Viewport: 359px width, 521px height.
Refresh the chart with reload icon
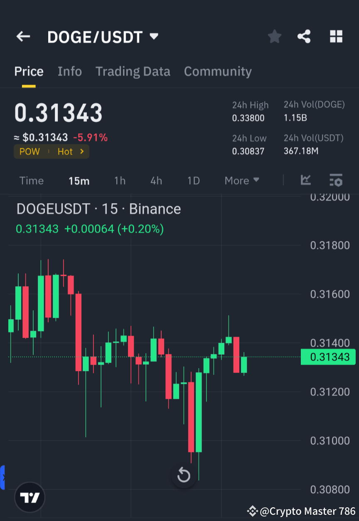coord(184,475)
